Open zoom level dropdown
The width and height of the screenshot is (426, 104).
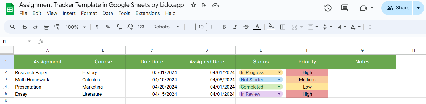(76, 27)
